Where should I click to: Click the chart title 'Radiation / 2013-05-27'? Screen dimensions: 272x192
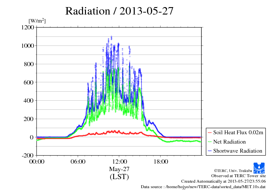tap(119, 11)
